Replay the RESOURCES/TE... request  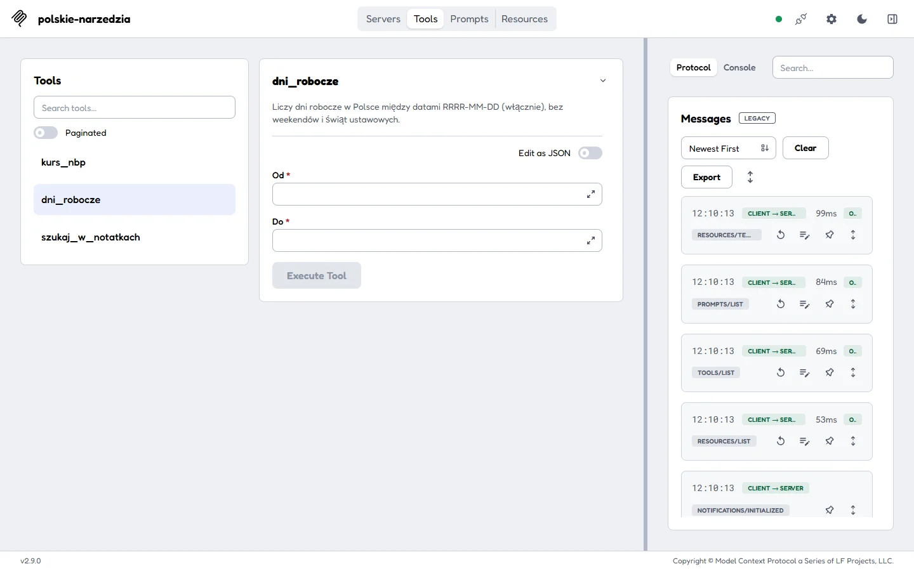pyautogui.click(x=781, y=235)
